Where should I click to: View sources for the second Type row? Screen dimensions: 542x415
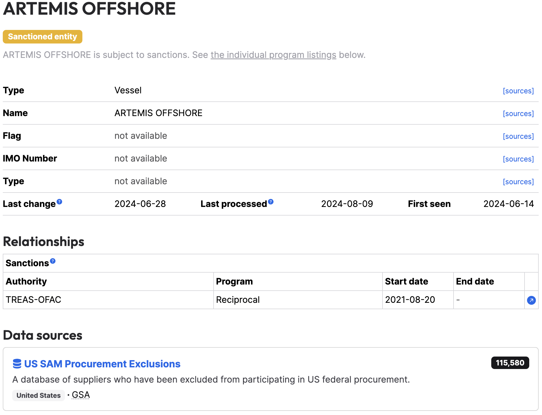(518, 182)
